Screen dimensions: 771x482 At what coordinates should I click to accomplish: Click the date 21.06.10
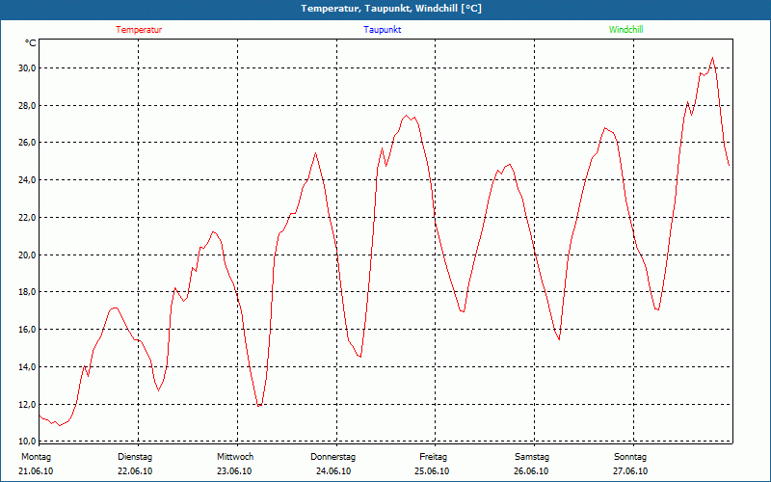[x=36, y=471]
